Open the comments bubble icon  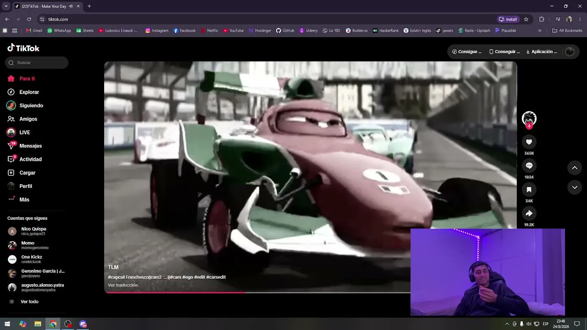click(529, 165)
